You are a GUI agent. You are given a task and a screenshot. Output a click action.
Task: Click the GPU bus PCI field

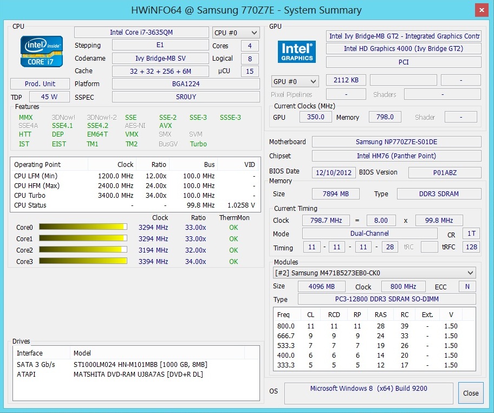404,62
